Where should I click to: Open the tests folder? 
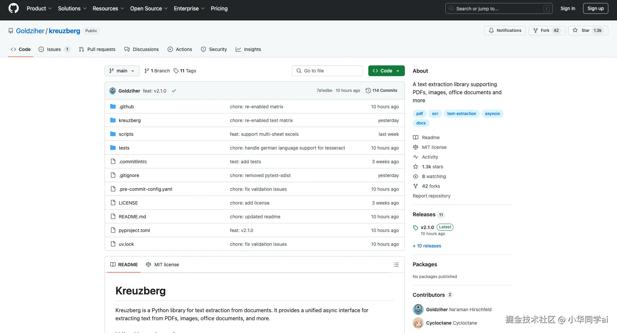[124, 148]
